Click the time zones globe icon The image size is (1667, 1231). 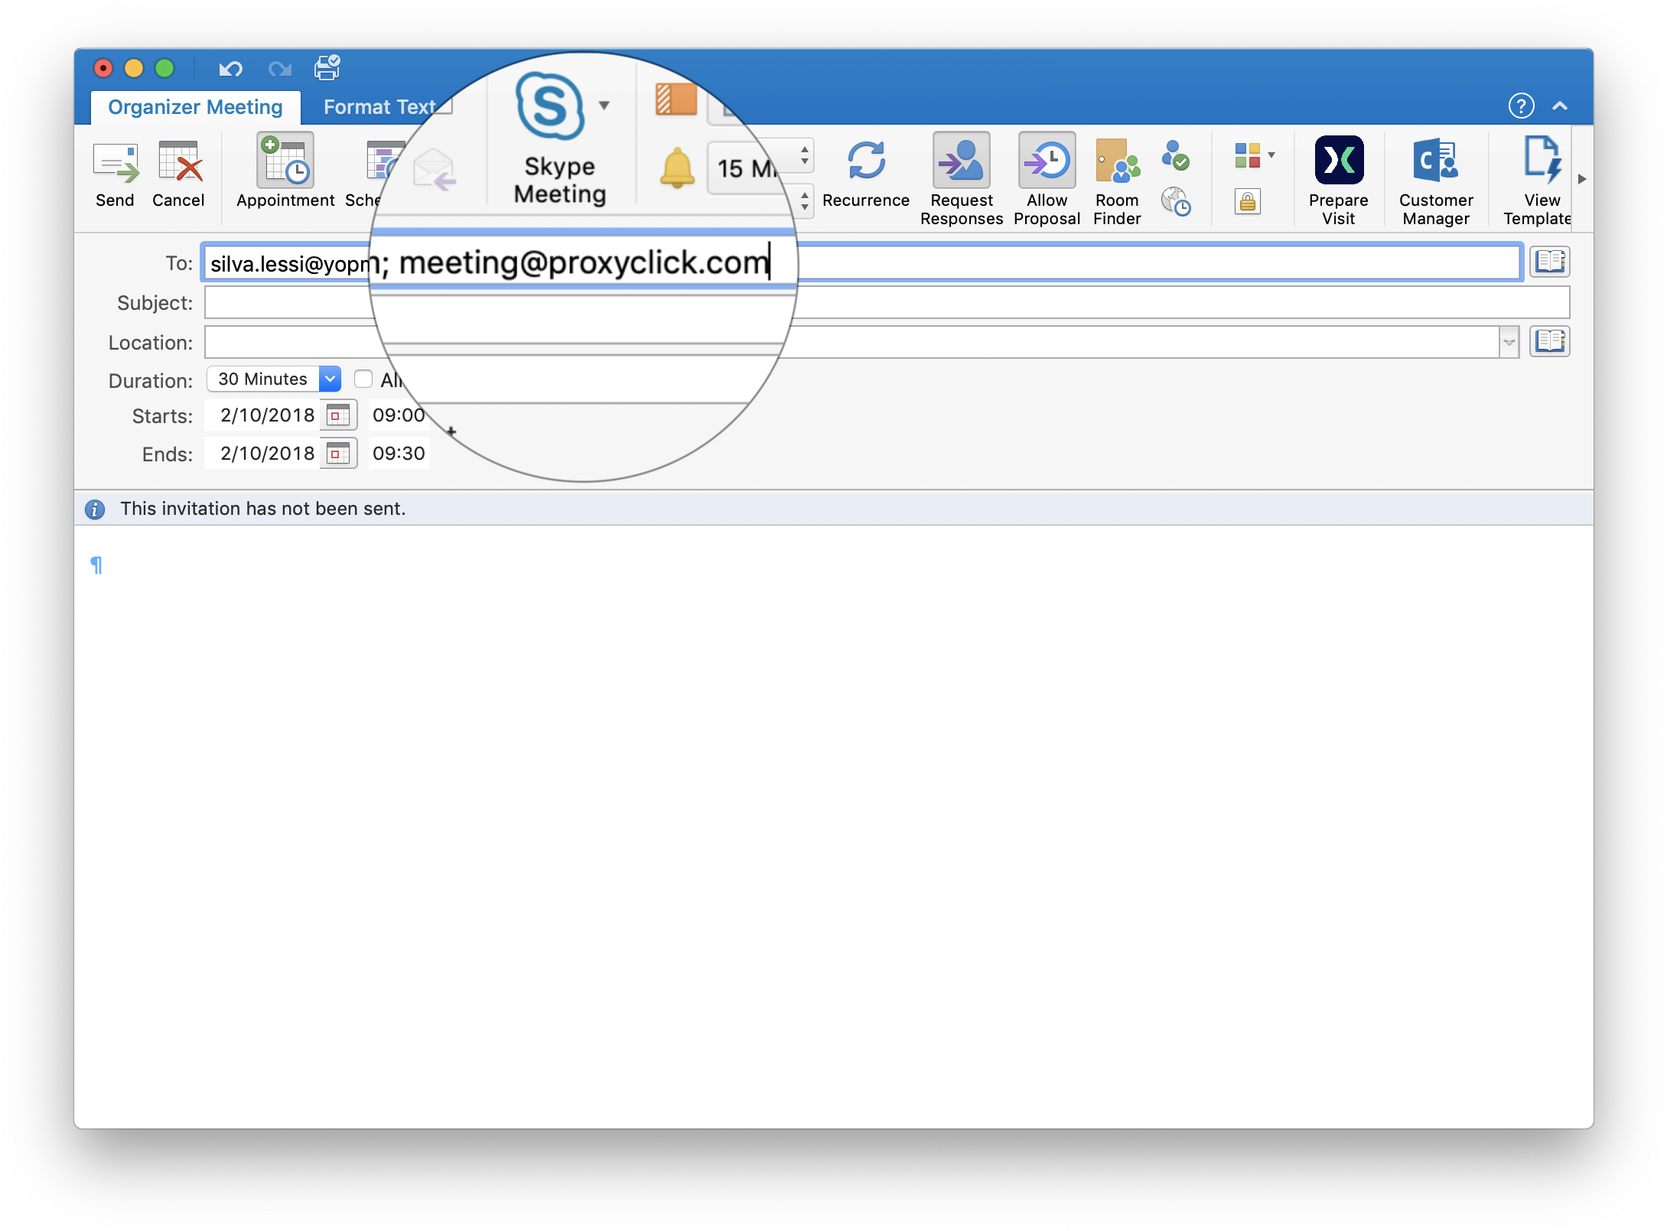pos(1175,202)
